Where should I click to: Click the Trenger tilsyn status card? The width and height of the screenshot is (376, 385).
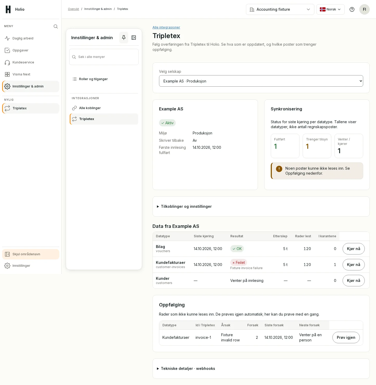(317, 146)
